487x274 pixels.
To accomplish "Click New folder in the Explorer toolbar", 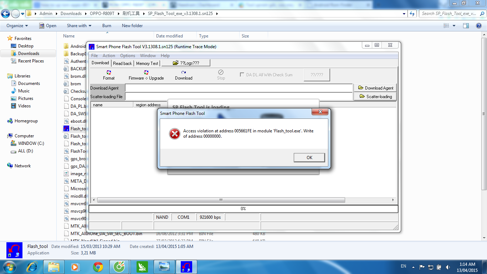I will (132, 26).
